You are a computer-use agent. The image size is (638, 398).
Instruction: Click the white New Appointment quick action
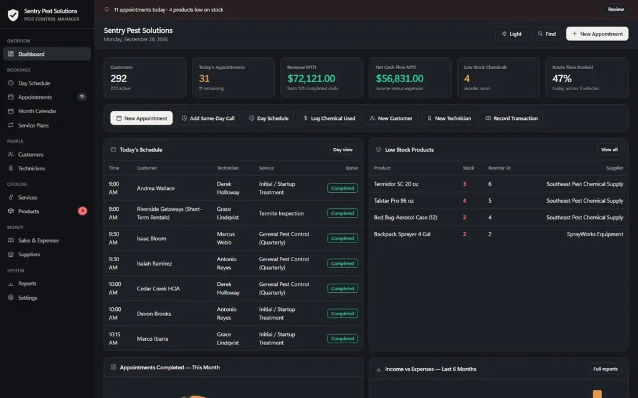(x=141, y=118)
